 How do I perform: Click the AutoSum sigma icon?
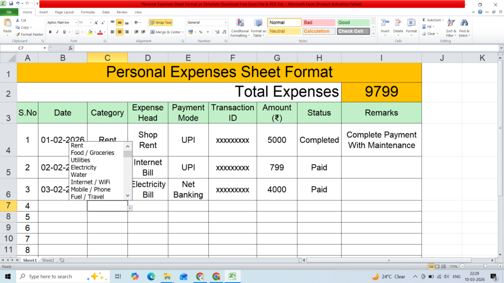click(x=424, y=20)
